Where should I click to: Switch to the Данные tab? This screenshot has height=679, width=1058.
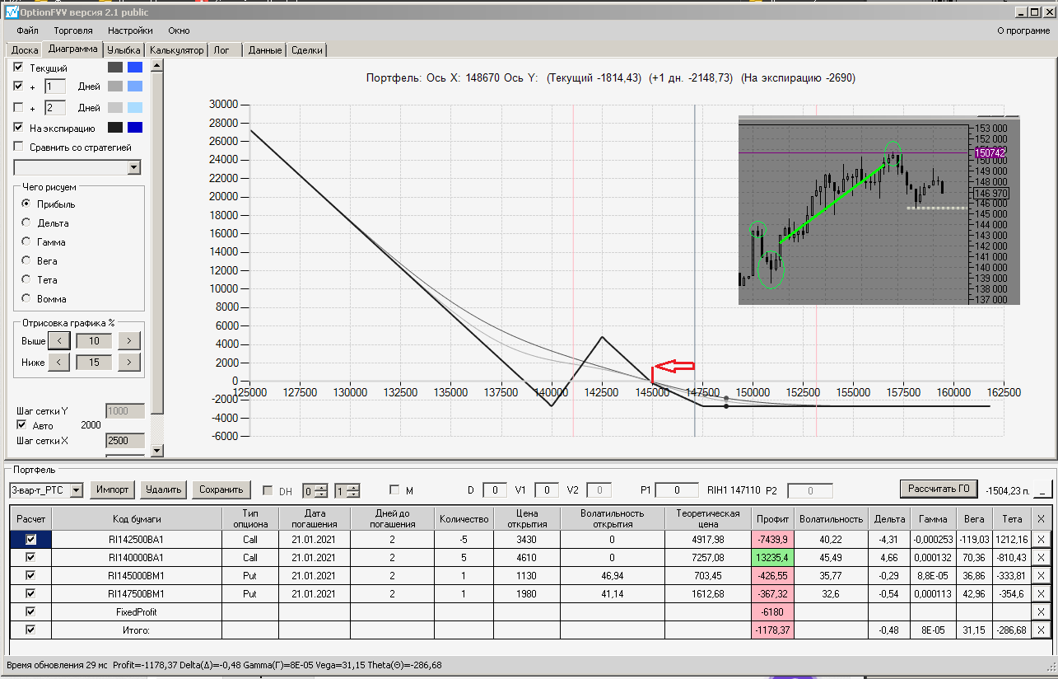point(265,49)
